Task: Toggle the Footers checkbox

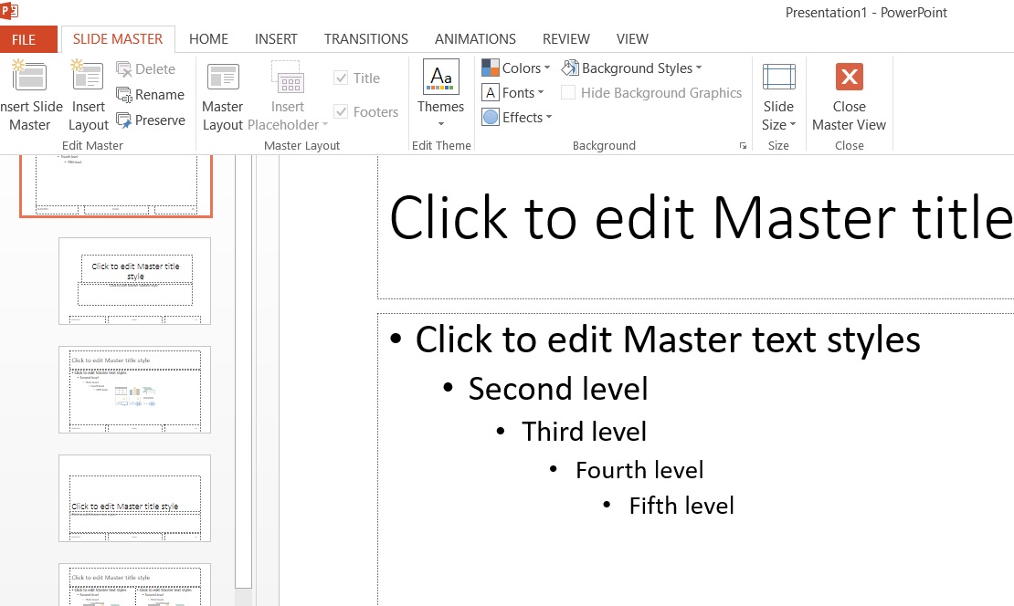Action: (x=341, y=112)
